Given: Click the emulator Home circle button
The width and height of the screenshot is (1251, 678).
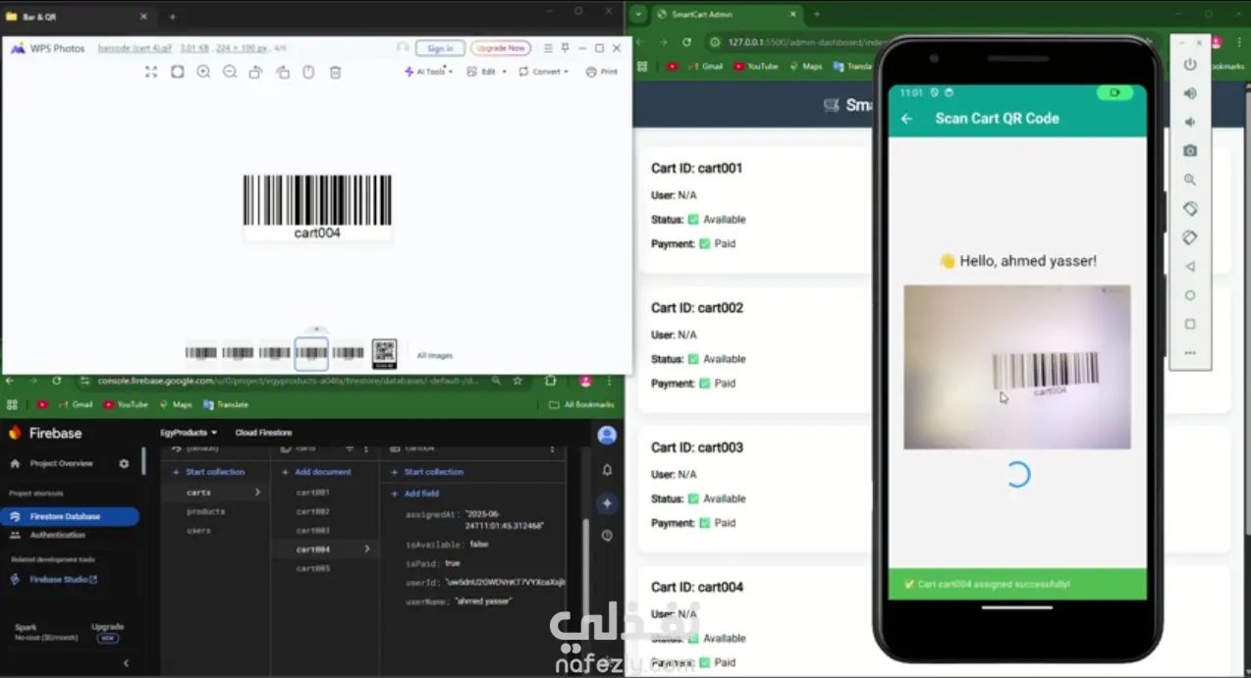Looking at the screenshot, I should (1190, 295).
